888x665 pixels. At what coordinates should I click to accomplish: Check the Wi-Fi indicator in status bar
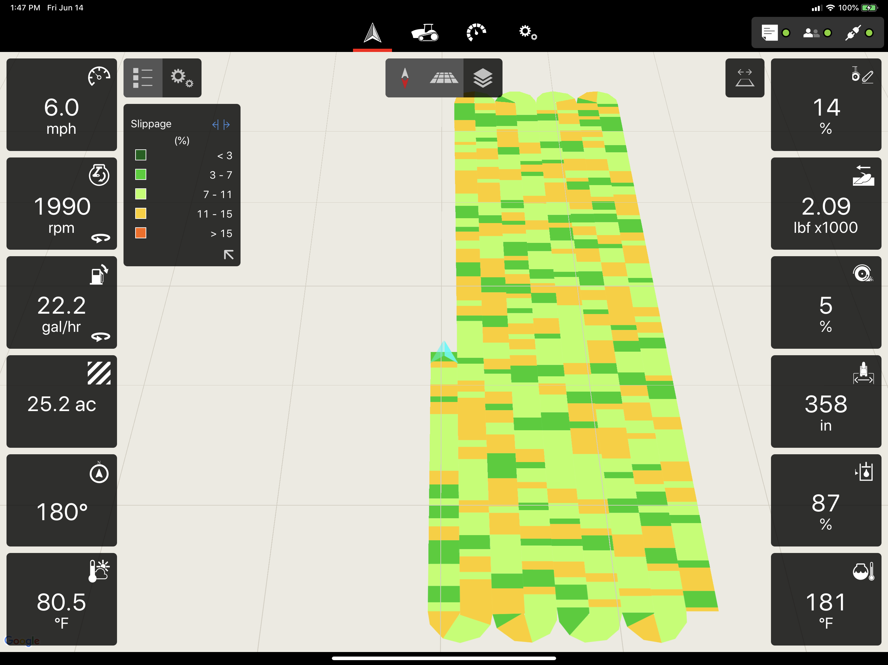pos(830,7)
